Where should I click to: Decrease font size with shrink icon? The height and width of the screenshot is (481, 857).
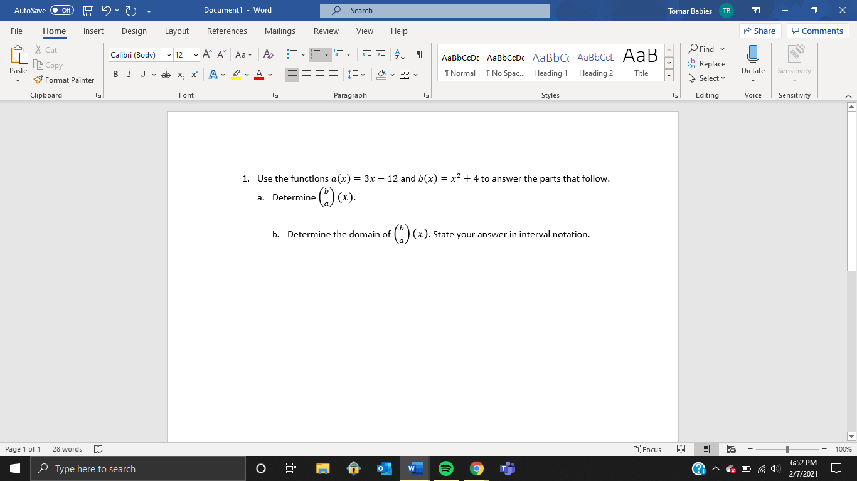tap(221, 55)
